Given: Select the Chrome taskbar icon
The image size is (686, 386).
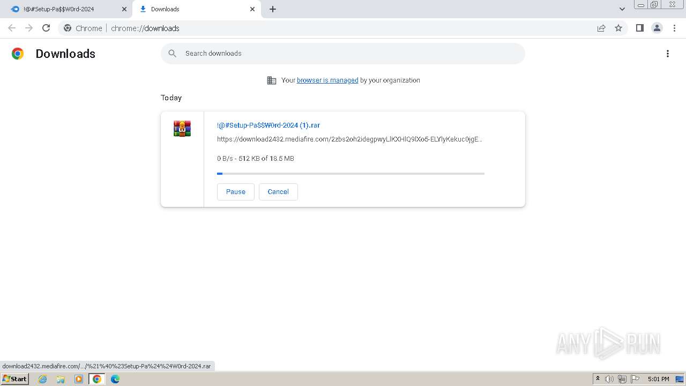Looking at the screenshot, I should coord(97,379).
